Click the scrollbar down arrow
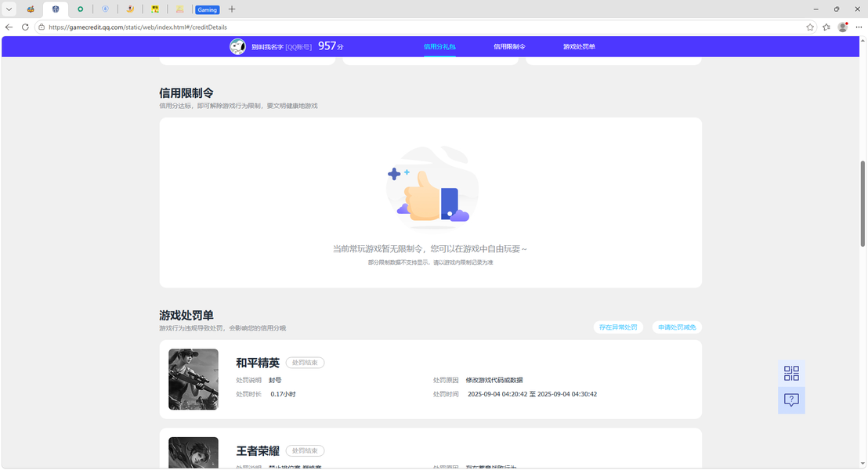Image resolution: width=868 pixels, height=470 pixels. pyautogui.click(x=863, y=464)
